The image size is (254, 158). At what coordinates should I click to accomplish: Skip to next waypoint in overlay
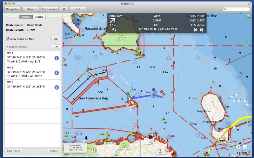point(201,30)
